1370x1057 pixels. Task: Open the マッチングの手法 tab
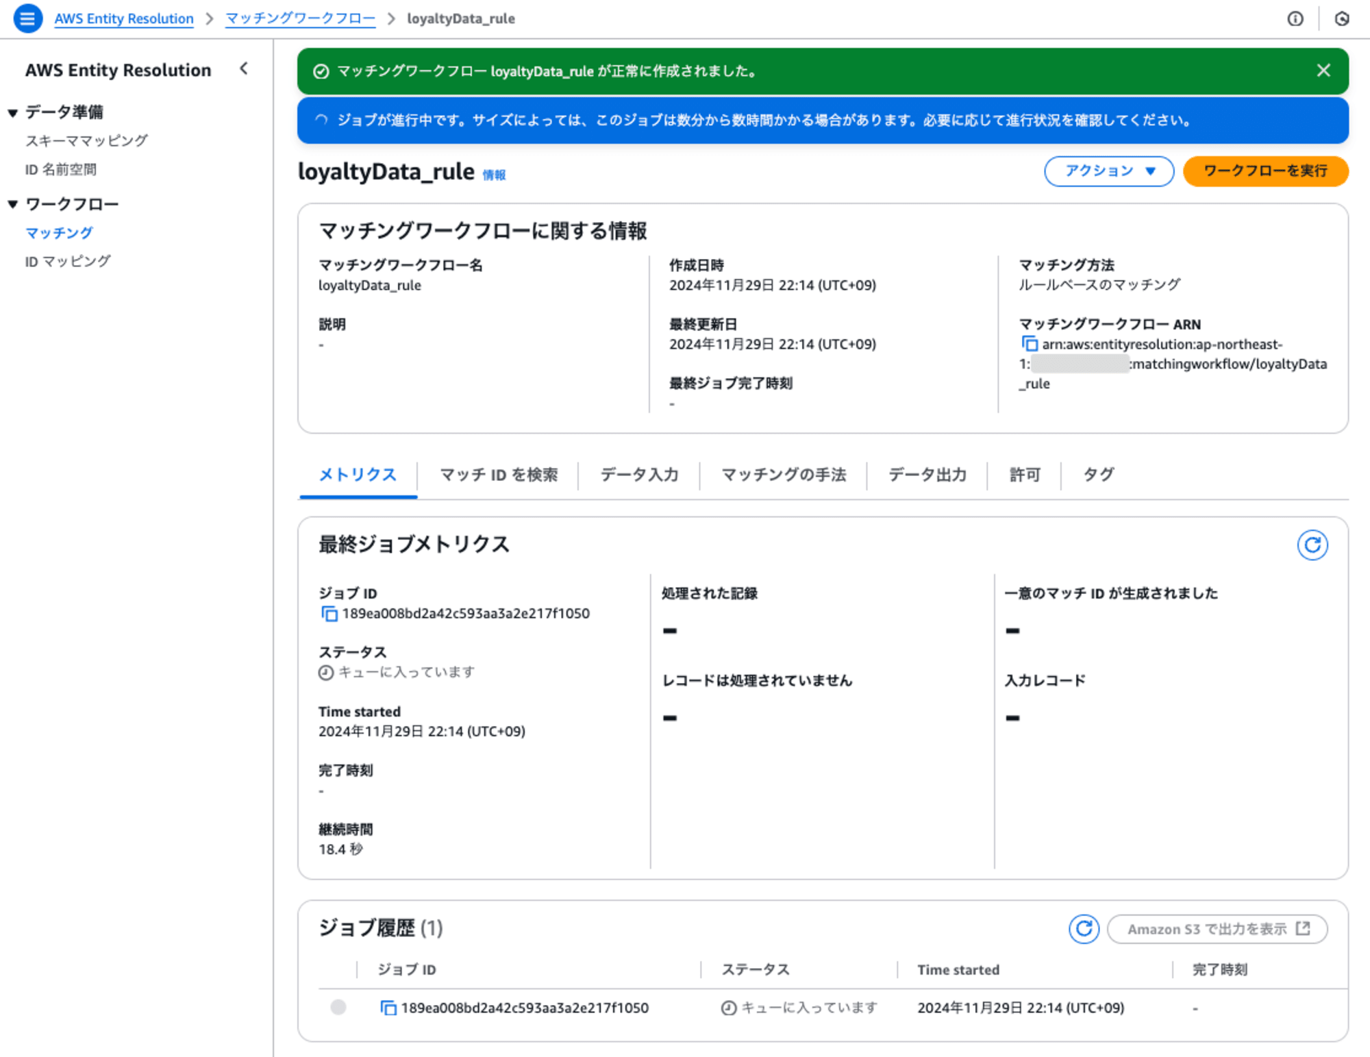point(784,474)
